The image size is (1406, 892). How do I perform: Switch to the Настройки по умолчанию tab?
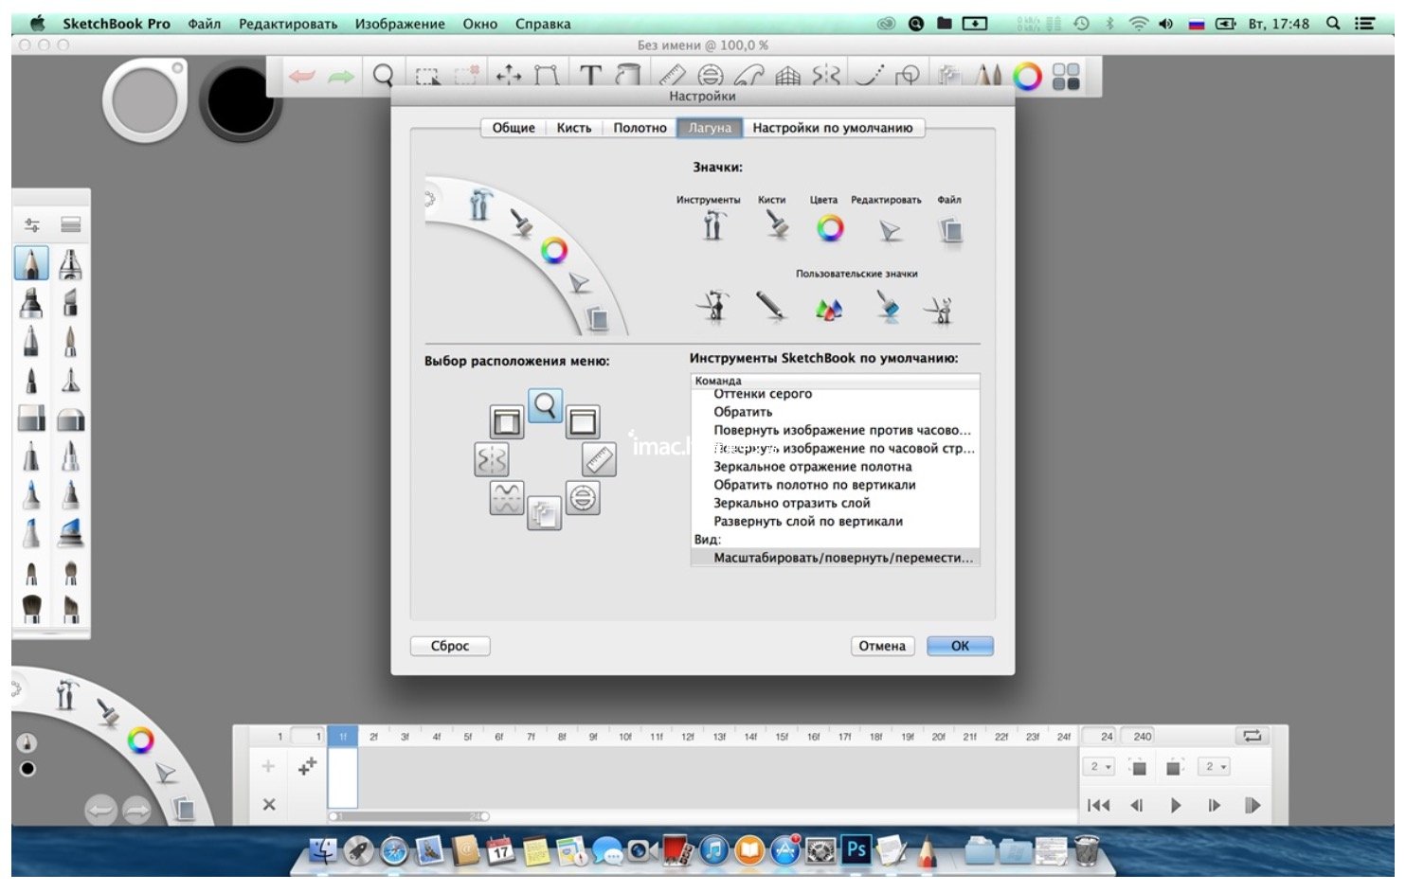click(833, 128)
